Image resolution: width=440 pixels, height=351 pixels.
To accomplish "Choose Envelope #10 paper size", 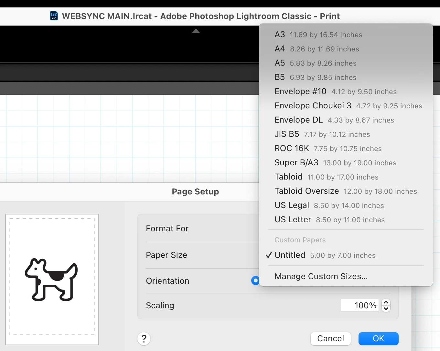I will [346, 92].
